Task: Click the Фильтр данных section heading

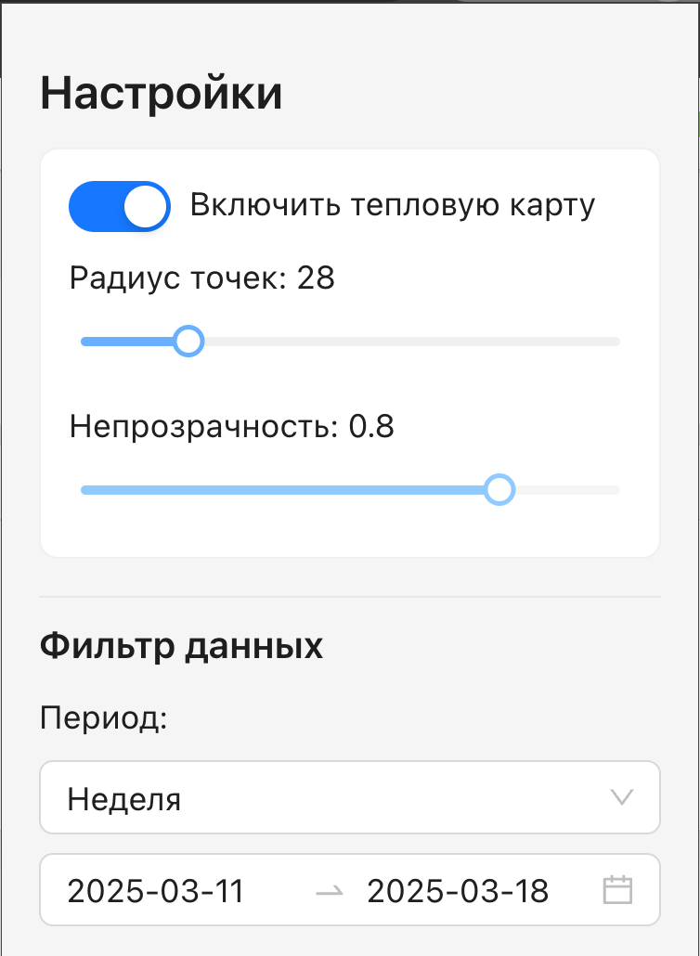Action: coord(181,646)
